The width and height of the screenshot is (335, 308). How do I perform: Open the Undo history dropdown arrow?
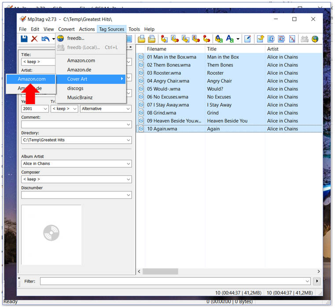[x=53, y=39]
